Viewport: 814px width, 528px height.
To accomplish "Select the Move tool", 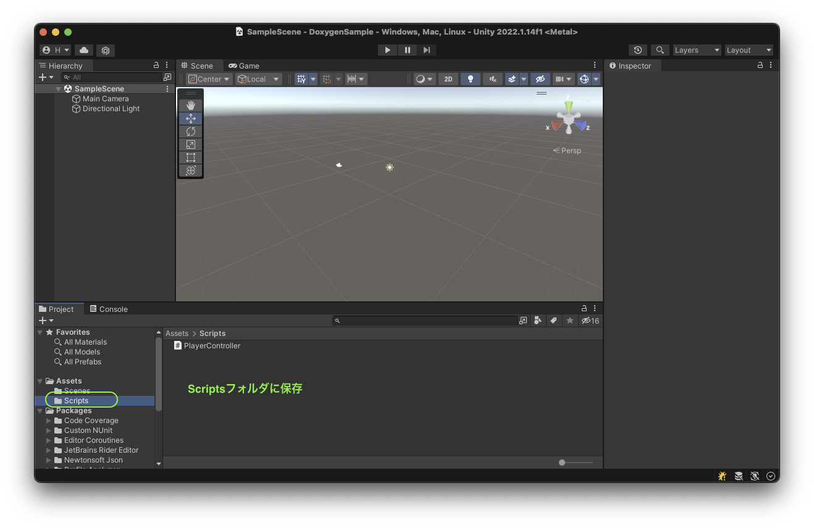I will coord(190,118).
